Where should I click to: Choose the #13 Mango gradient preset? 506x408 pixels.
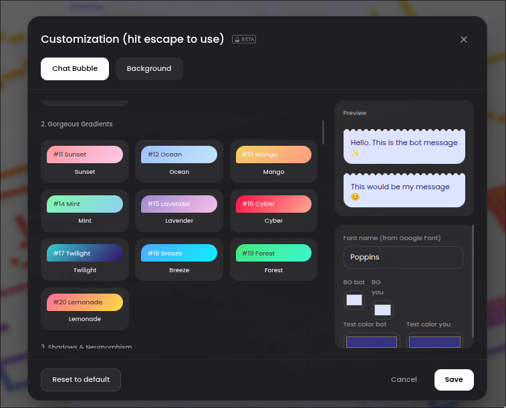tap(273, 161)
